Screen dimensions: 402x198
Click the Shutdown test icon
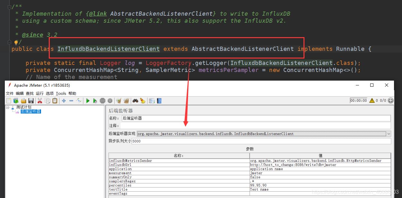[110, 101]
